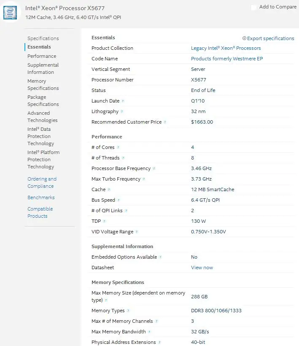This screenshot has height=346, width=299.
Task: Click the Server vertical segment value
Action: tap(198, 69)
